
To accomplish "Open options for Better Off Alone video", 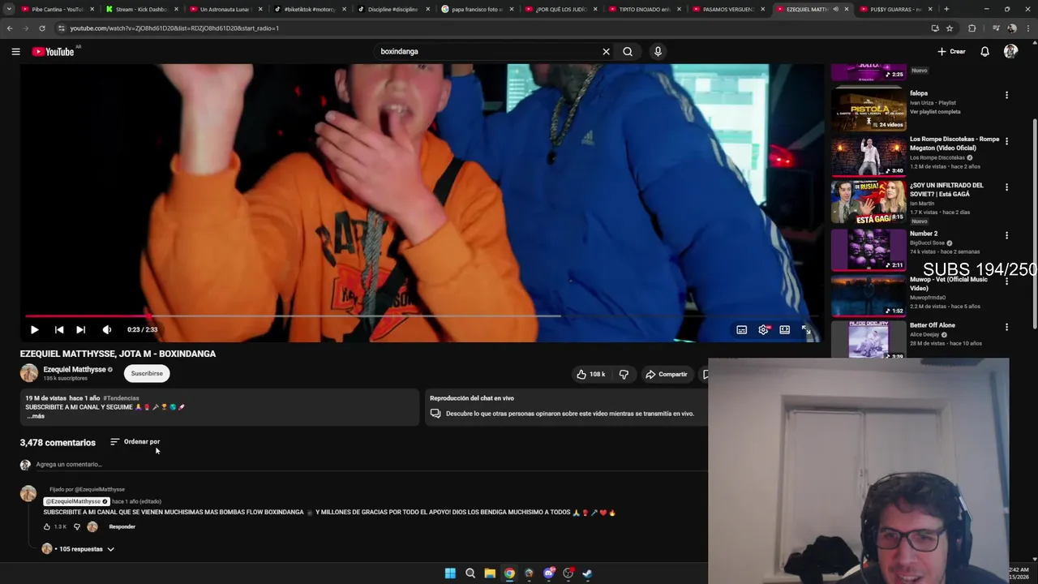I will [x=1006, y=327].
